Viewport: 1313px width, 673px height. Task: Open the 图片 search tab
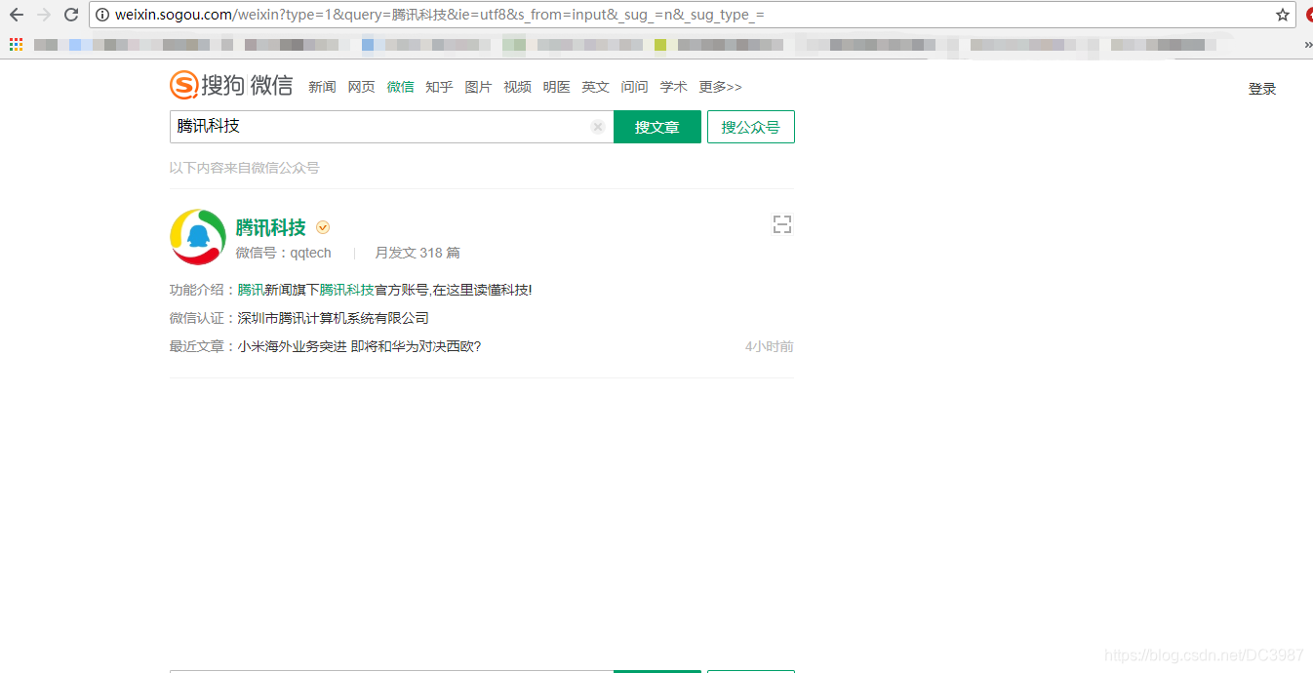(x=478, y=87)
